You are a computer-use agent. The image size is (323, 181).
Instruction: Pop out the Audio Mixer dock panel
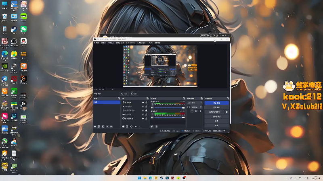184,99
